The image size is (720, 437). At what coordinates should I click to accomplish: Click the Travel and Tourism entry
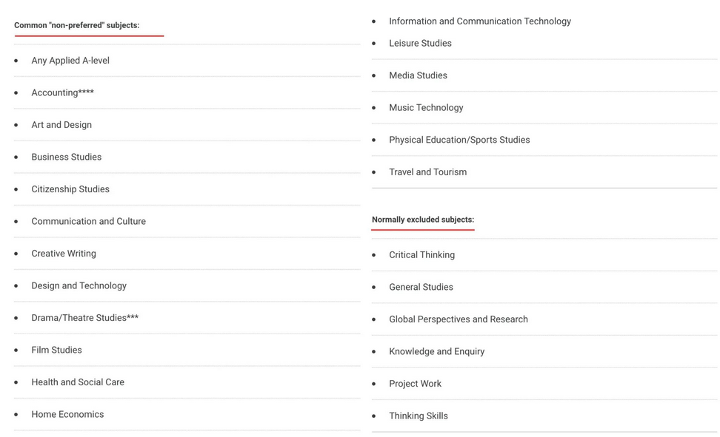[427, 172]
